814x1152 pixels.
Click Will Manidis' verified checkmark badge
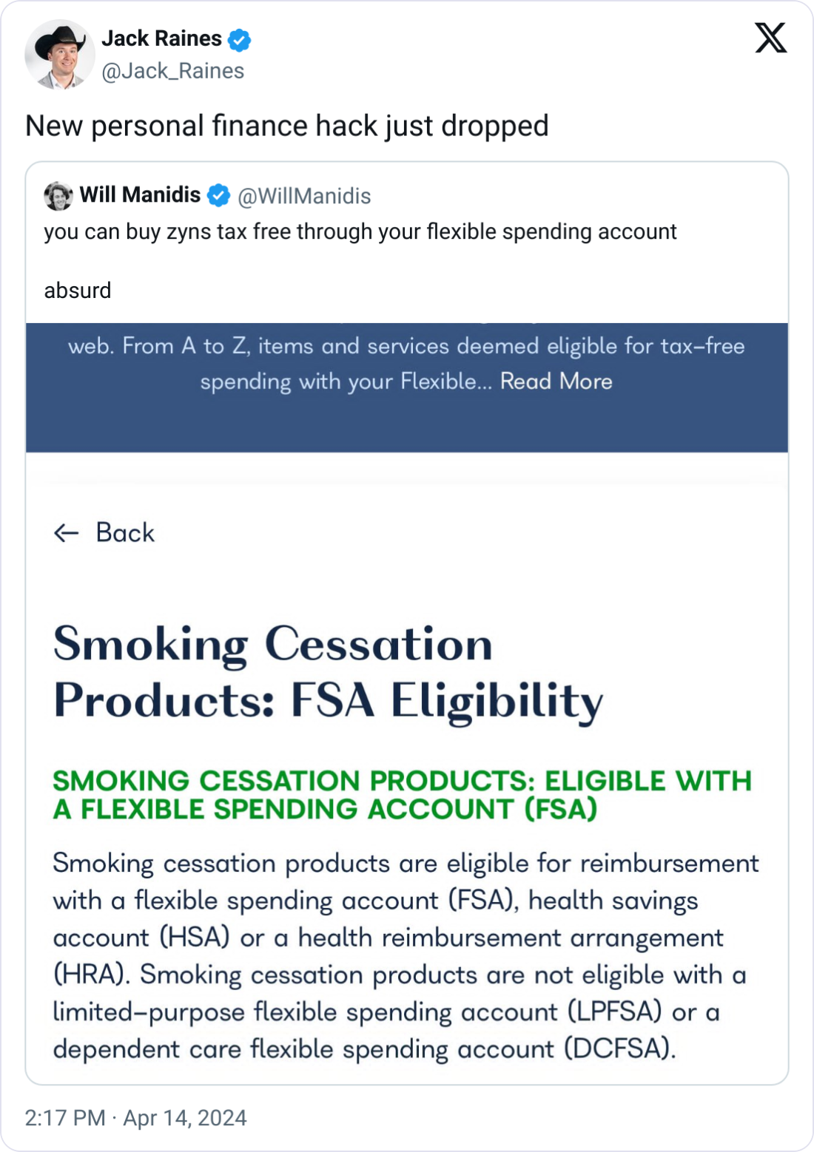[x=218, y=196]
